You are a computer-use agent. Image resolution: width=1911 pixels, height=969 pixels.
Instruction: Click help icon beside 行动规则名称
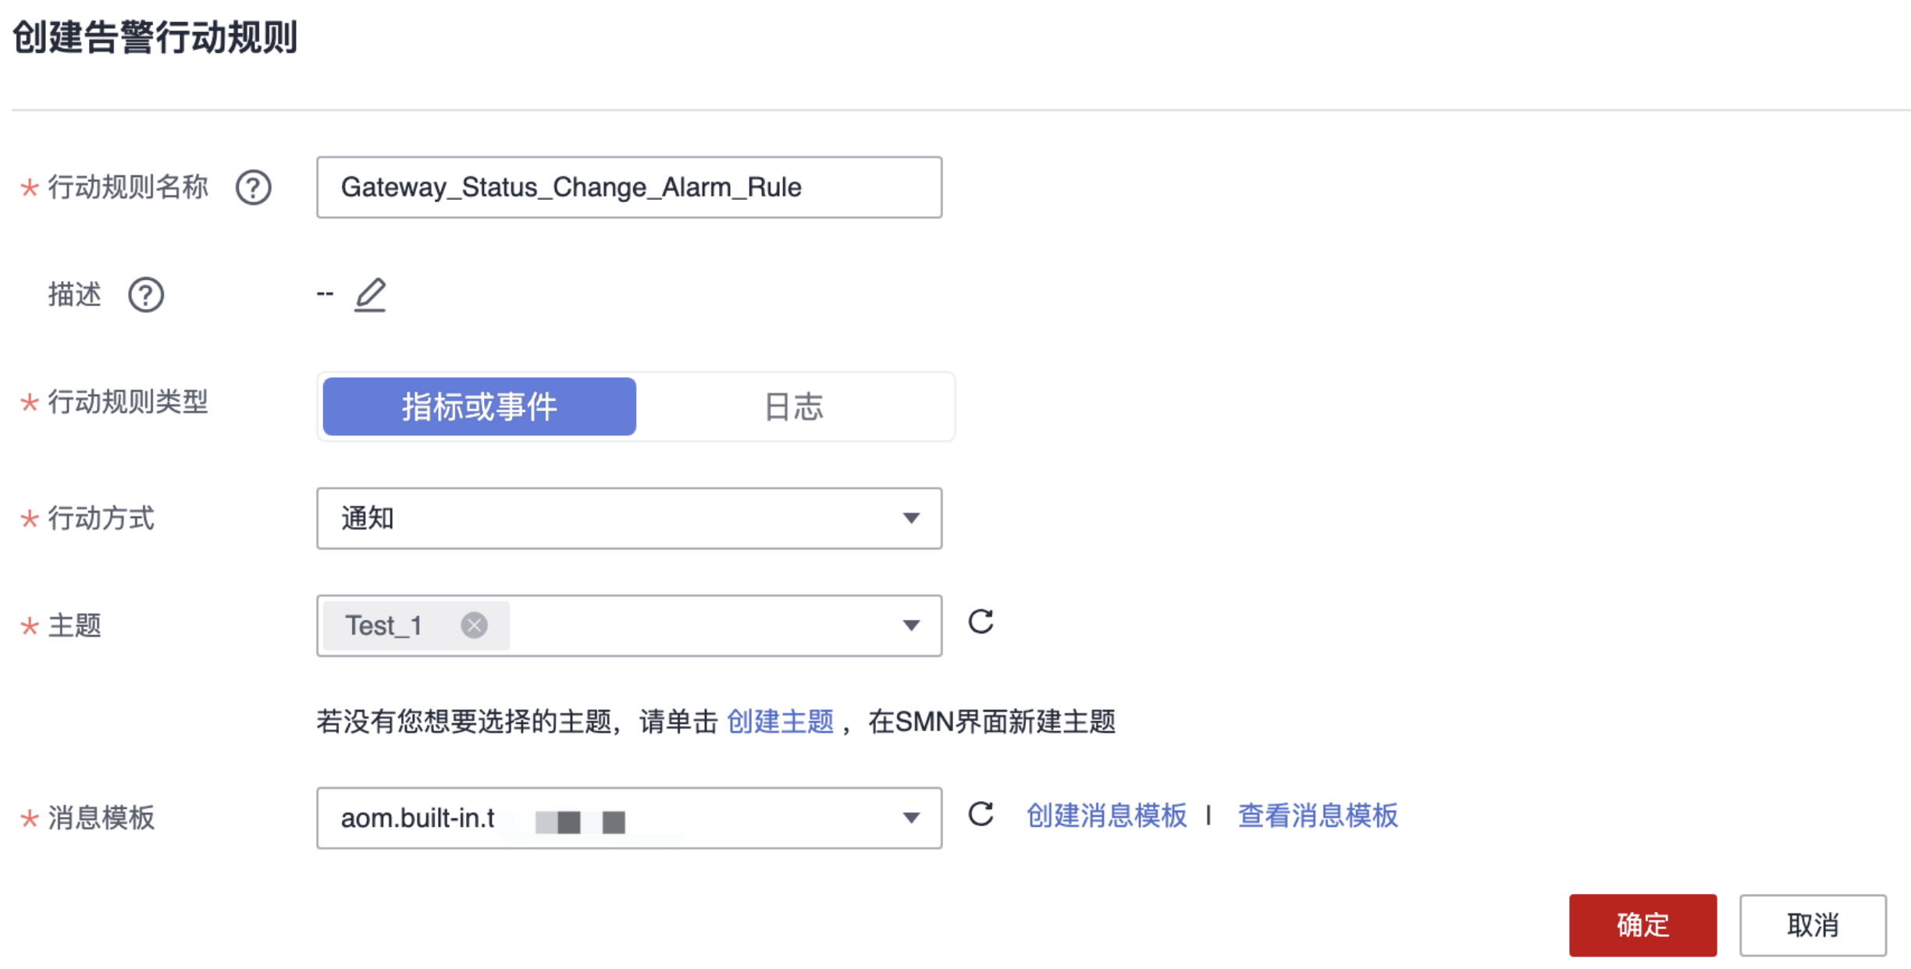click(x=254, y=187)
